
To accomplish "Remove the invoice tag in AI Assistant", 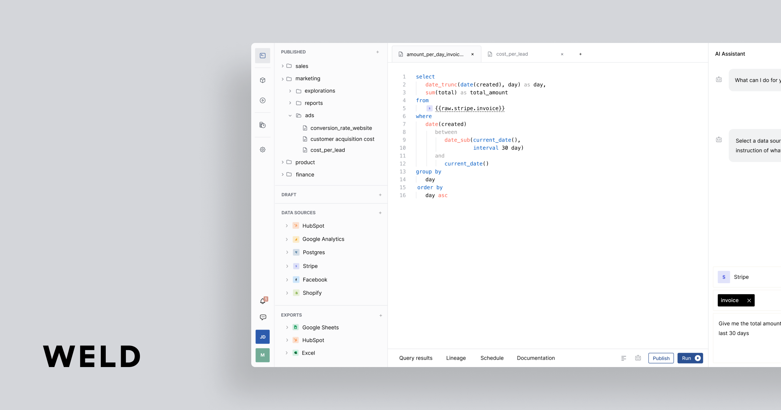I will coord(749,300).
